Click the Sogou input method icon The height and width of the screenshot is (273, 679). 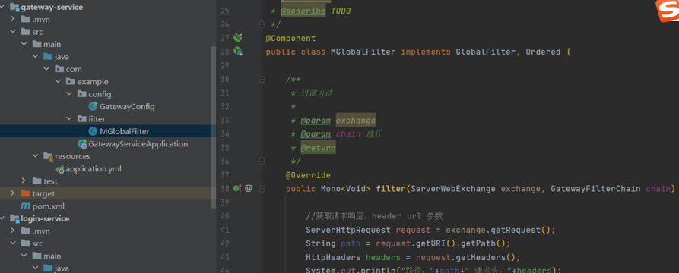[668, 11]
